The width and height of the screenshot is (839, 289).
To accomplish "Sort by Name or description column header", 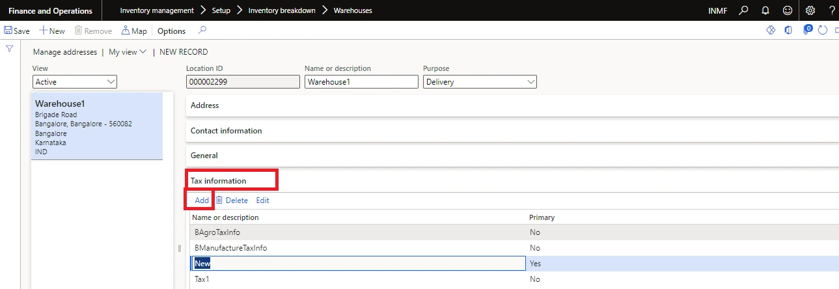I will point(226,217).
